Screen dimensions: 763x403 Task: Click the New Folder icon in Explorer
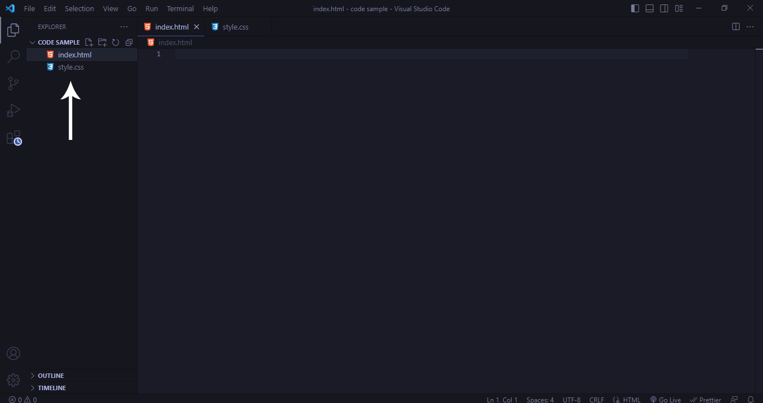click(102, 42)
